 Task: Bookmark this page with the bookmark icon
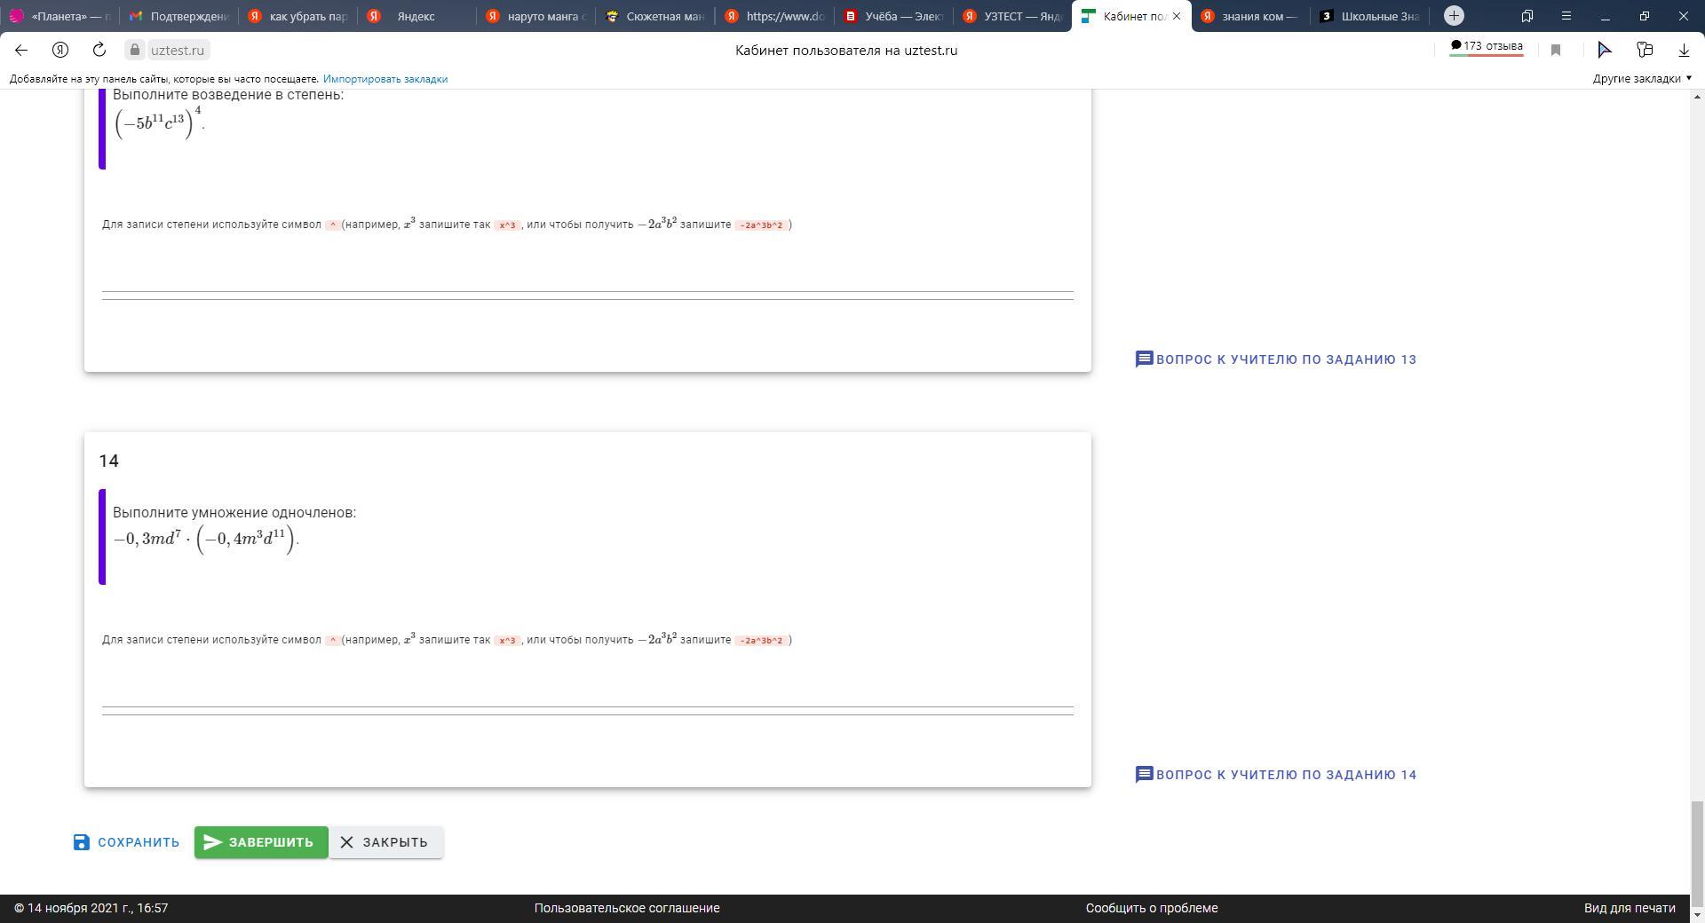[1556, 51]
